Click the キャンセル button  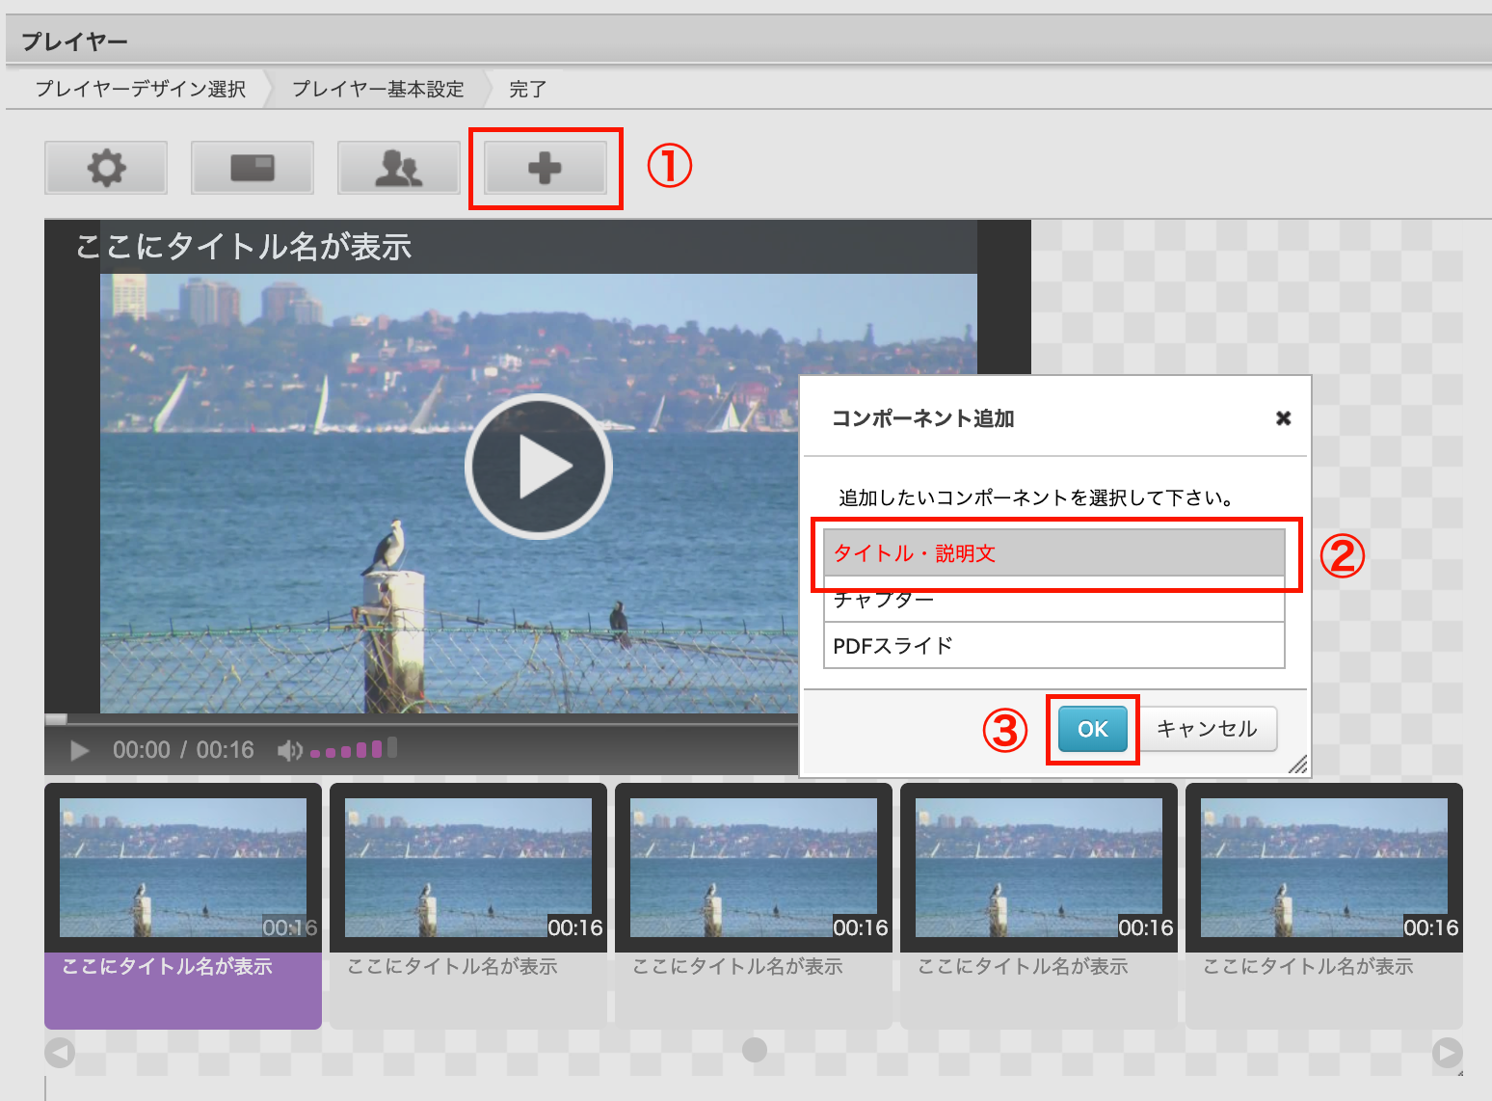tap(1207, 729)
